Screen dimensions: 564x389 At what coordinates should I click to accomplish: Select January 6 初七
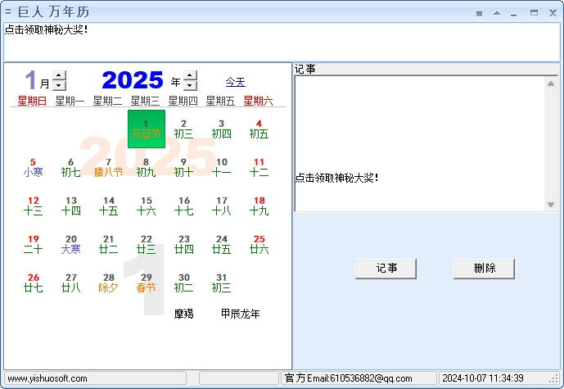71,167
